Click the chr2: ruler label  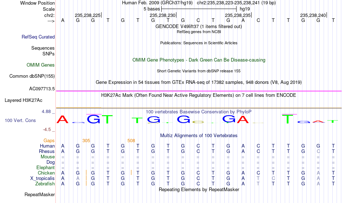pyautogui.click(x=50, y=15)
